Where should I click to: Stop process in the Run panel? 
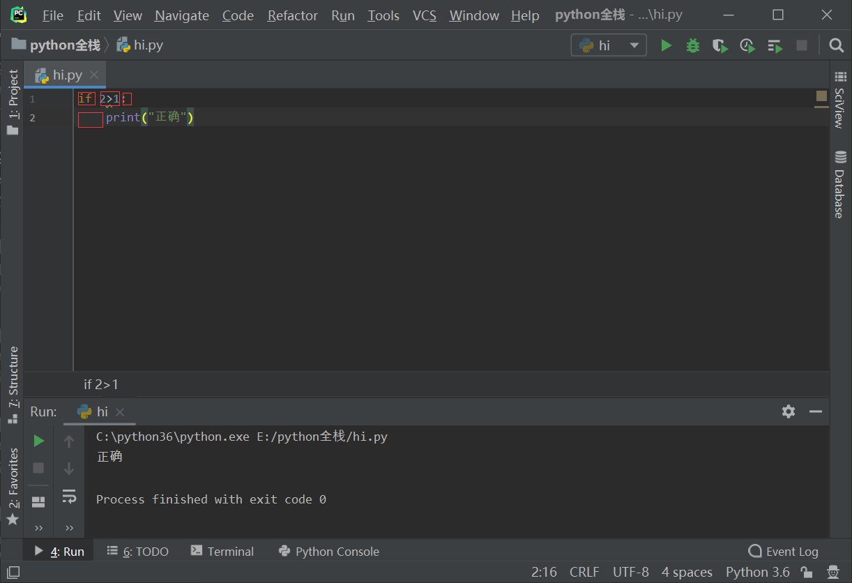coord(39,468)
